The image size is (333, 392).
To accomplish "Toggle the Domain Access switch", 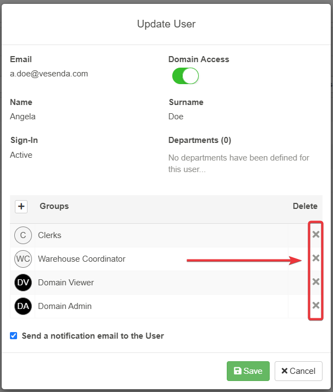I will coord(185,76).
